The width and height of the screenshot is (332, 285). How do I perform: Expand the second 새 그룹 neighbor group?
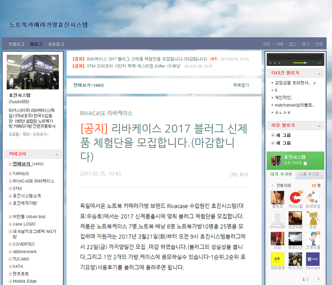pos(273,143)
